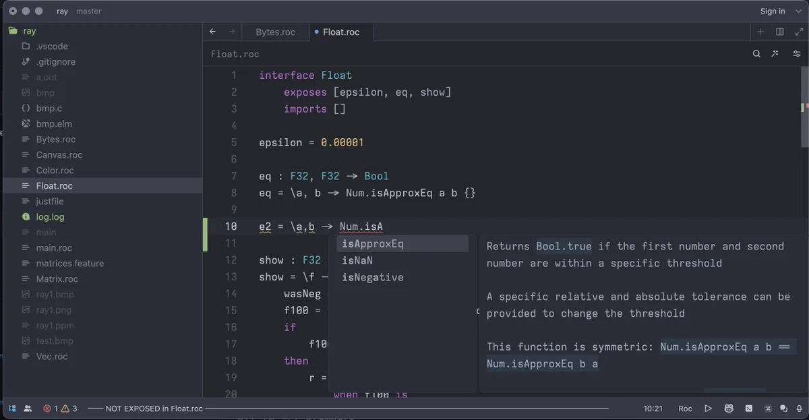Click the bmp.c braces icon
This screenshot has width=809, height=420.
[26, 109]
